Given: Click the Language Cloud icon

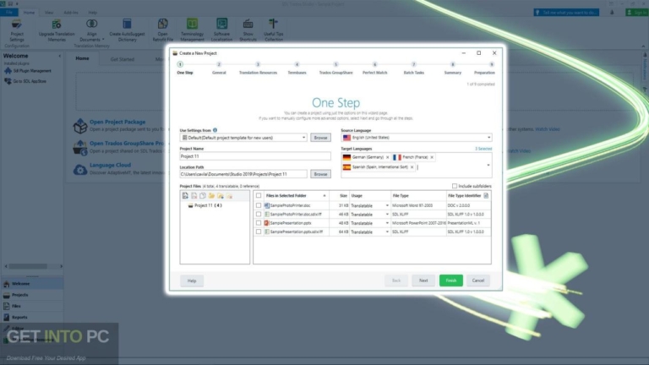Looking at the screenshot, I should pos(80,169).
